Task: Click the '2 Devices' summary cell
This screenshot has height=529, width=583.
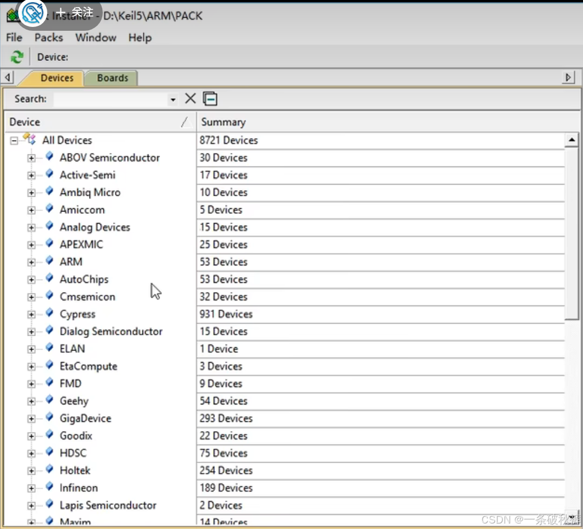Action: (x=381, y=505)
